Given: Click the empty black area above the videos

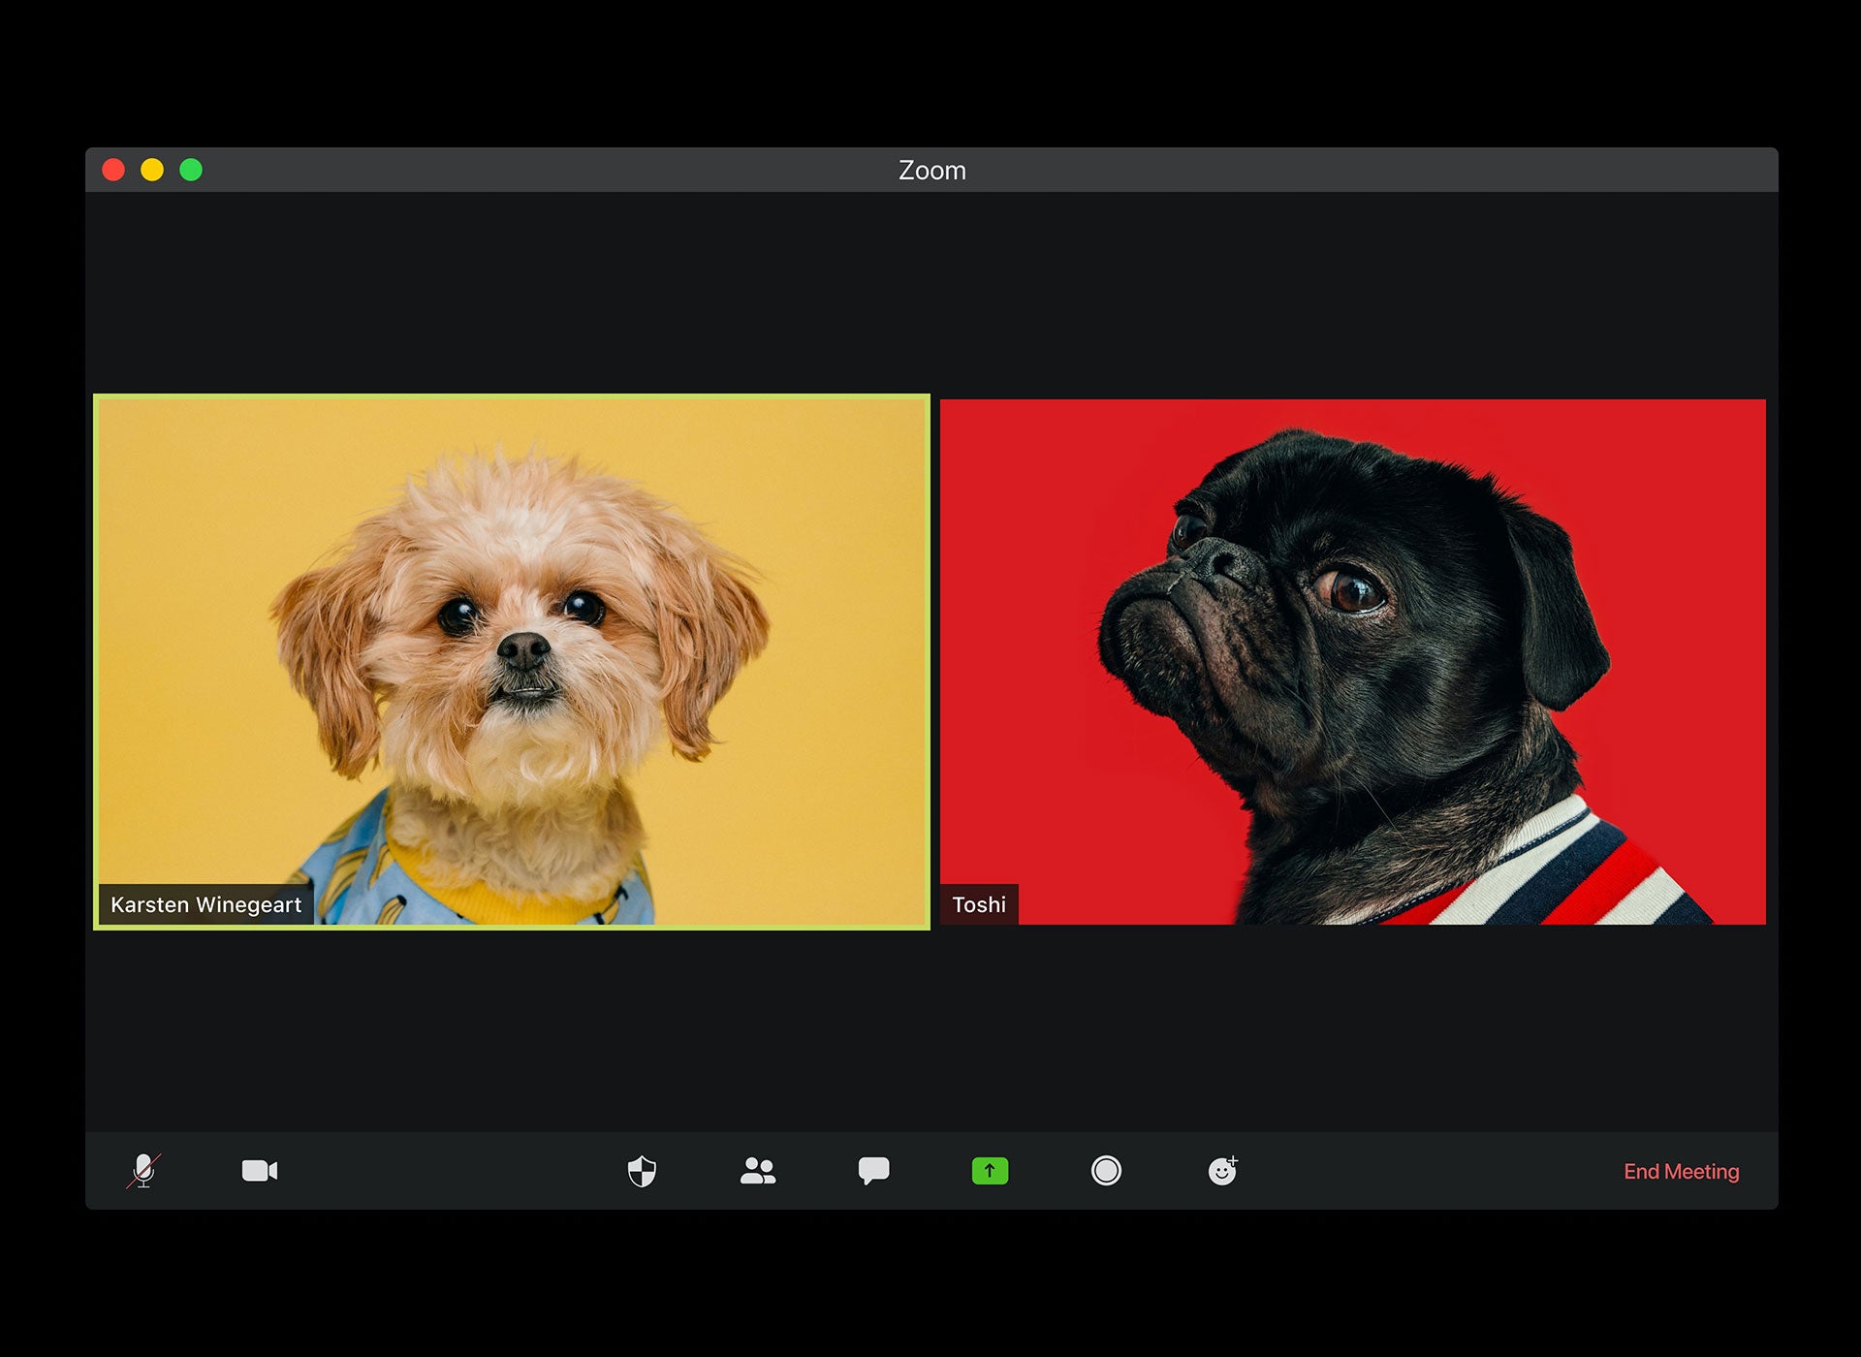Looking at the screenshot, I should (x=930, y=291).
